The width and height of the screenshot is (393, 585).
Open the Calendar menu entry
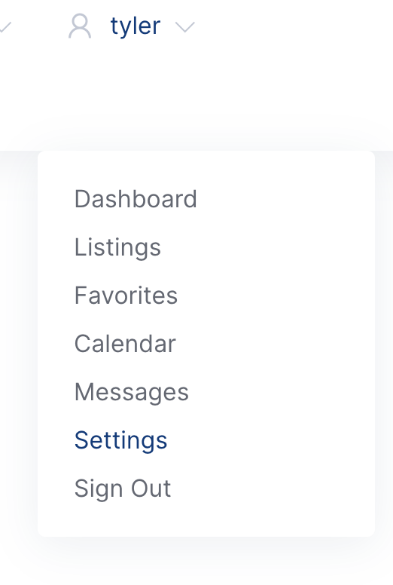[125, 344]
